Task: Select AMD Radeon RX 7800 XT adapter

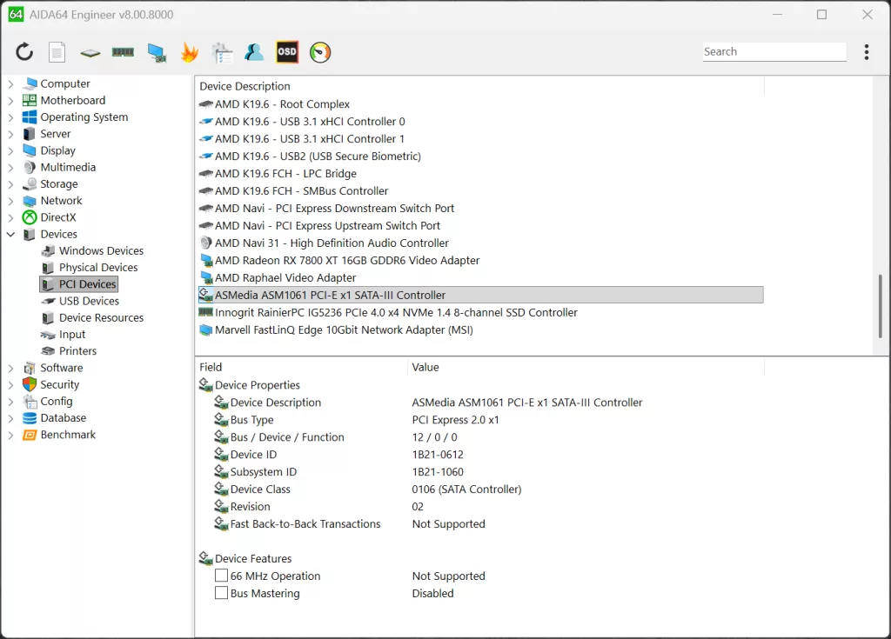Action: pos(346,260)
